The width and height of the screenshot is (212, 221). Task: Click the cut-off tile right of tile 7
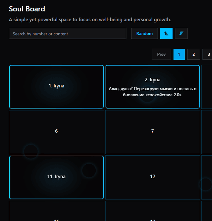[207, 132]
